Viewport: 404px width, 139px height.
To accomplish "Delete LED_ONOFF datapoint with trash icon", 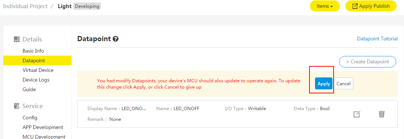I will [382, 114].
